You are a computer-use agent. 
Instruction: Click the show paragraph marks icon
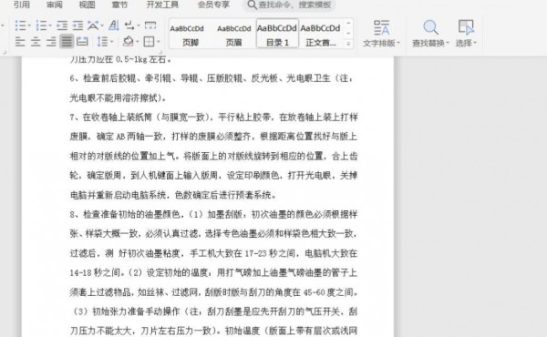129,26
